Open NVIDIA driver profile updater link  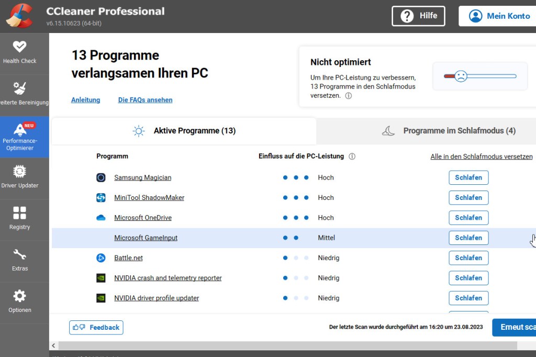click(157, 298)
